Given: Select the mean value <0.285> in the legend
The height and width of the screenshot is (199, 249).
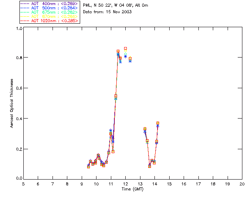Looking at the screenshot, I should pyautogui.click(x=70, y=21).
